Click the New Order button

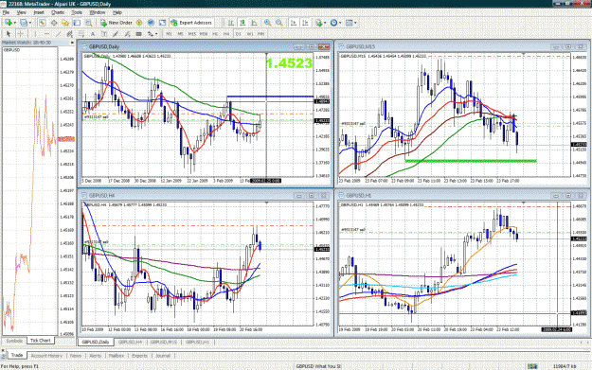point(117,23)
